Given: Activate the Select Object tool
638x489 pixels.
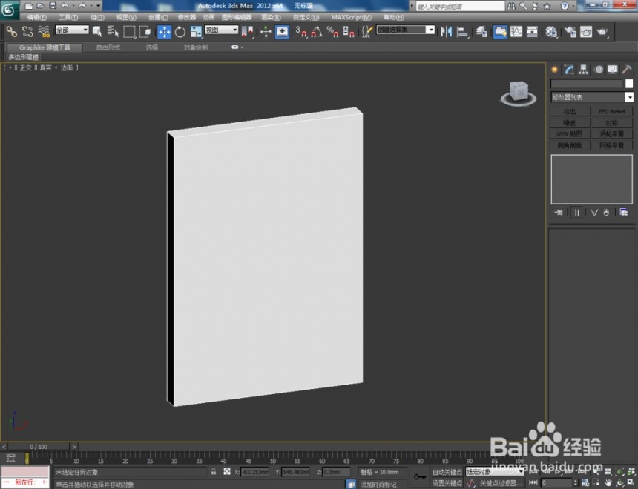Looking at the screenshot, I should (x=97, y=31).
